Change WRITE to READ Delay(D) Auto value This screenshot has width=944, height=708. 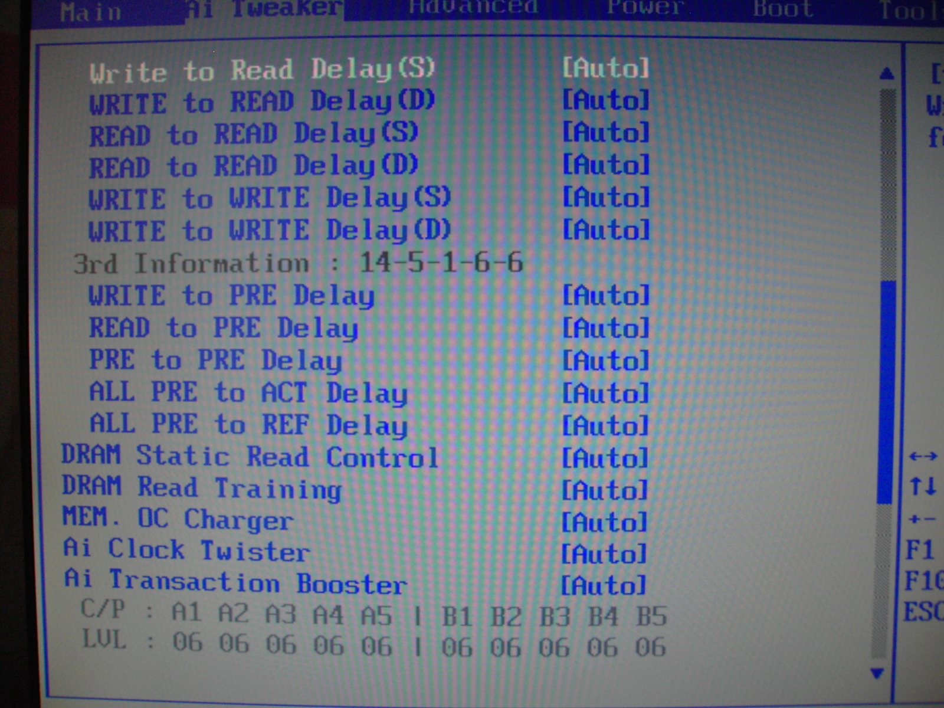[605, 100]
